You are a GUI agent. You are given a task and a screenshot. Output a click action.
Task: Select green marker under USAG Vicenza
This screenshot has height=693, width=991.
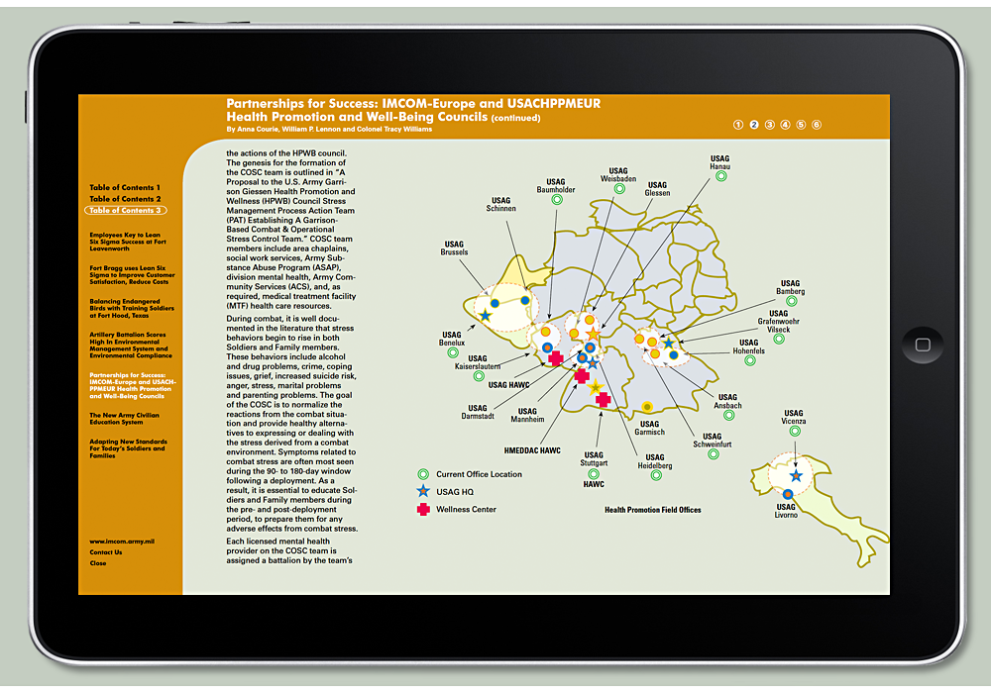(x=795, y=431)
